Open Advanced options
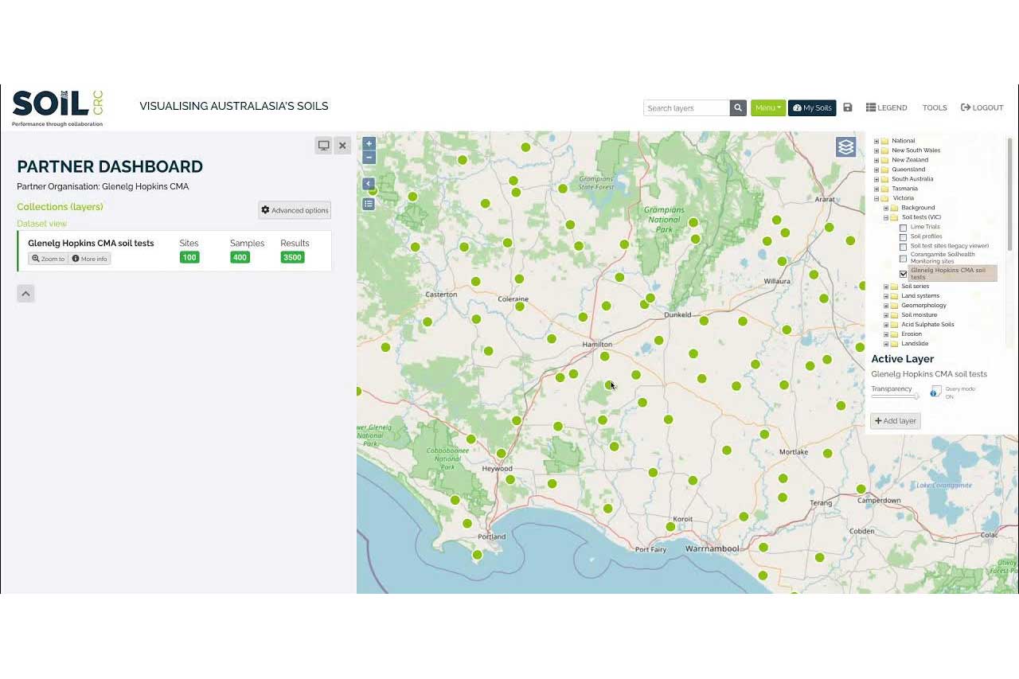Image resolution: width=1019 pixels, height=679 pixels. pos(295,210)
